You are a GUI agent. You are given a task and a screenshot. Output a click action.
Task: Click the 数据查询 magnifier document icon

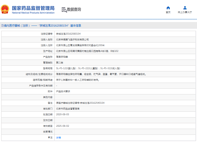click(64, 10)
